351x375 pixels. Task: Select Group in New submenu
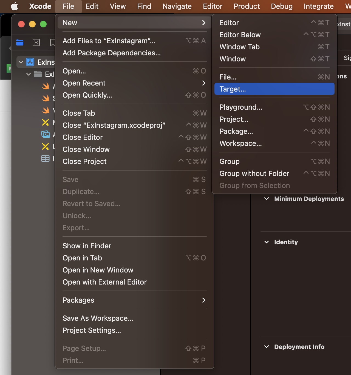pyautogui.click(x=274, y=161)
